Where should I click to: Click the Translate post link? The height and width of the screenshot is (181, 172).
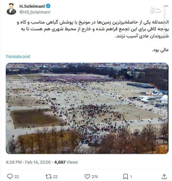point(18,57)
